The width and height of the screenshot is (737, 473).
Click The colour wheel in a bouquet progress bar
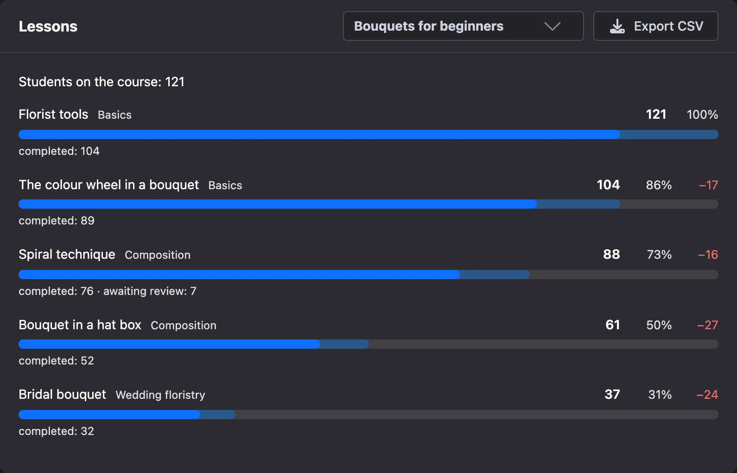(x=368, y=204)
